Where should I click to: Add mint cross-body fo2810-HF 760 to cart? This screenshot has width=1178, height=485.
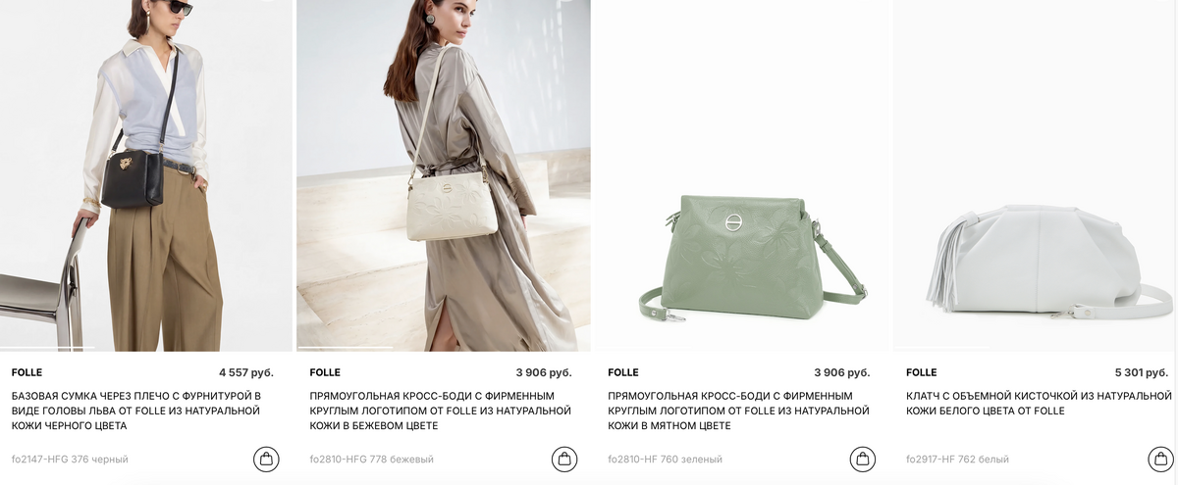tap(862, 459)
